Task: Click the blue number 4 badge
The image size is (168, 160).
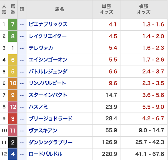Action: click(x=13, y=154)
